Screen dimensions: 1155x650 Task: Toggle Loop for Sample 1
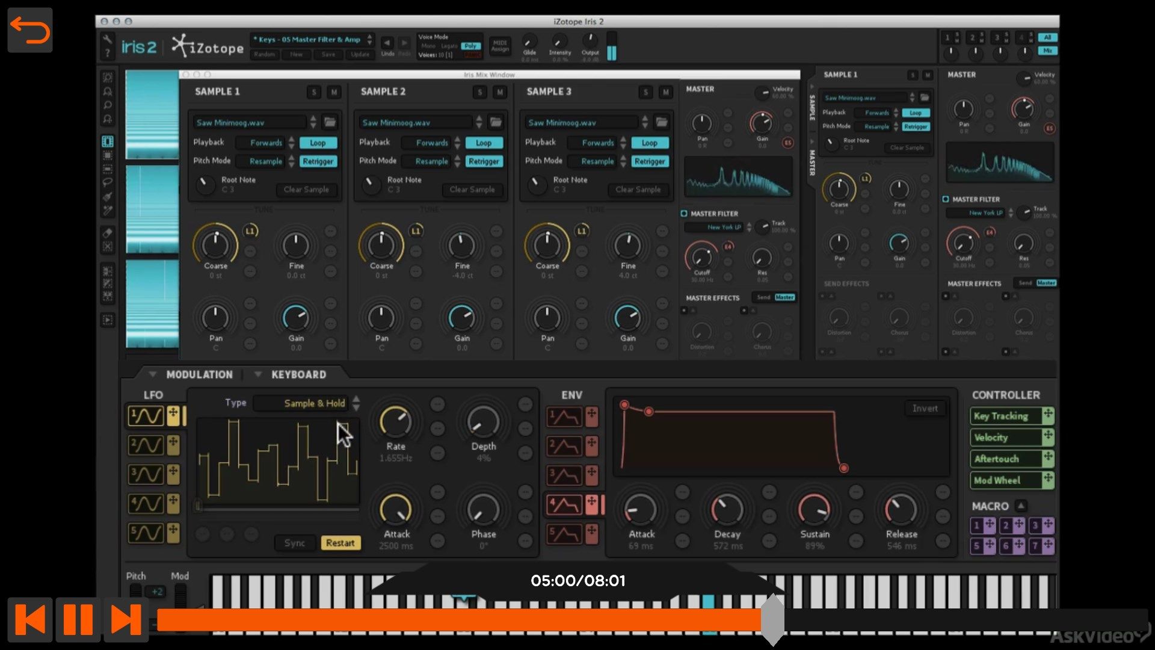click(x=318, y=143)
